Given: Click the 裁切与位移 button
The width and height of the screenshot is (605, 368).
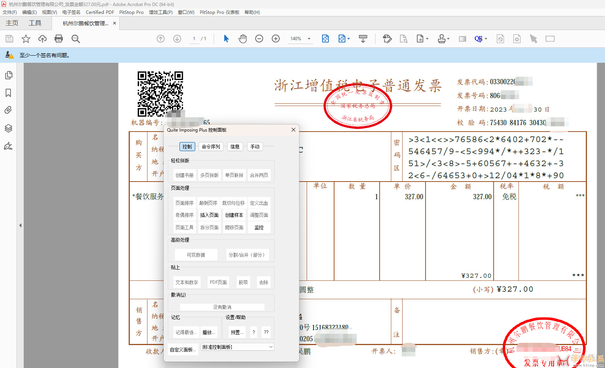Looking at the screenshot, I should [x=233, y=203].
